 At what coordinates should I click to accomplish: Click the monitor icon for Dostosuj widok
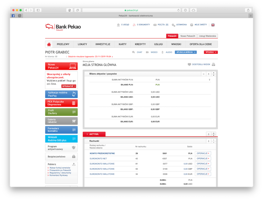click(x=189, y=64)
